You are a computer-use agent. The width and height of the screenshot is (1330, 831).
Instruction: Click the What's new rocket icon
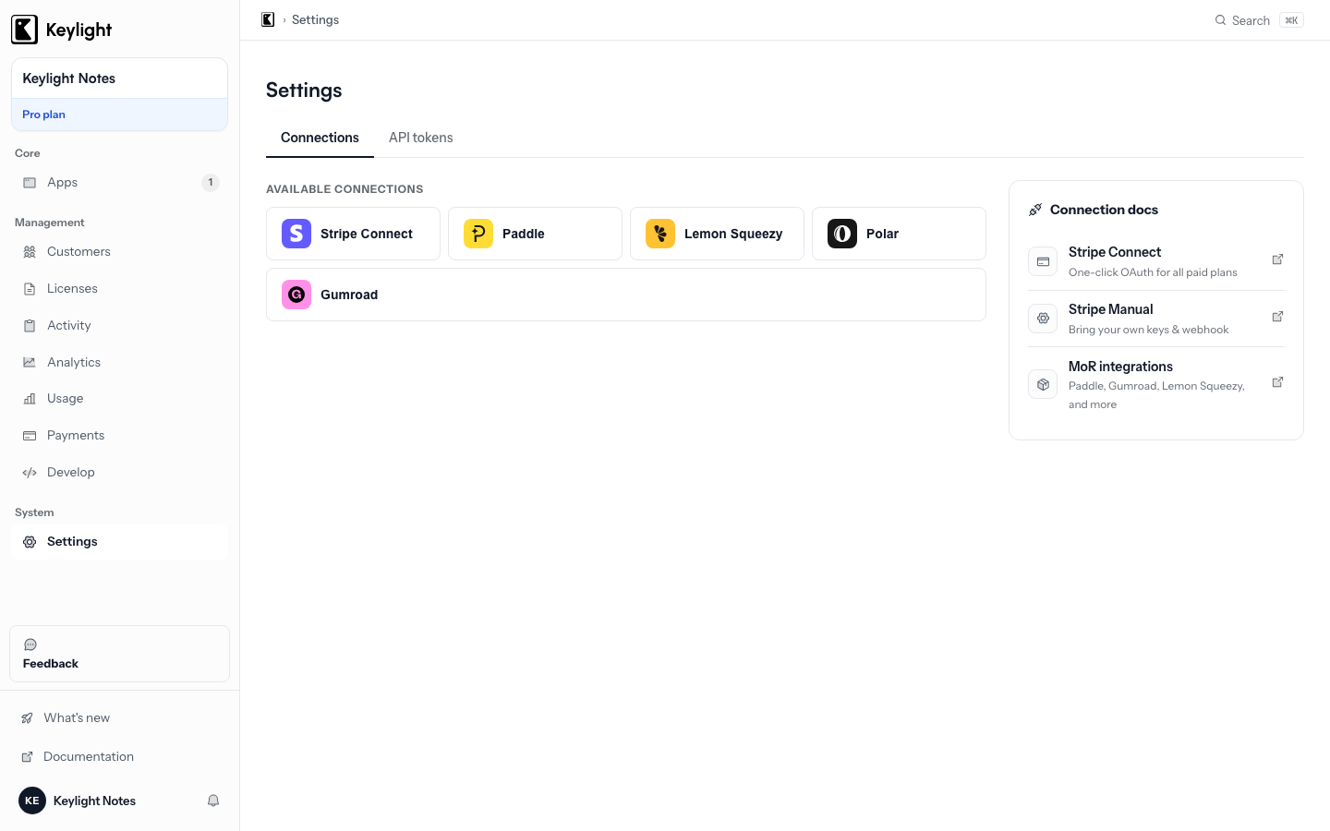(28, 718)
